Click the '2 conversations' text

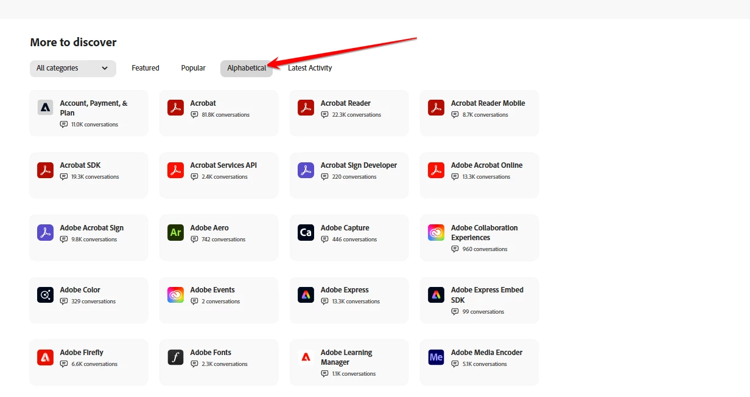221,302
